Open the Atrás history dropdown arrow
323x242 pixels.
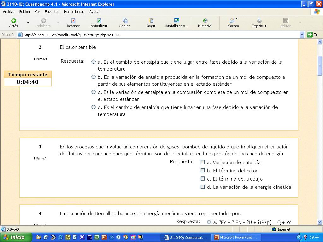(x=28, y=23)
